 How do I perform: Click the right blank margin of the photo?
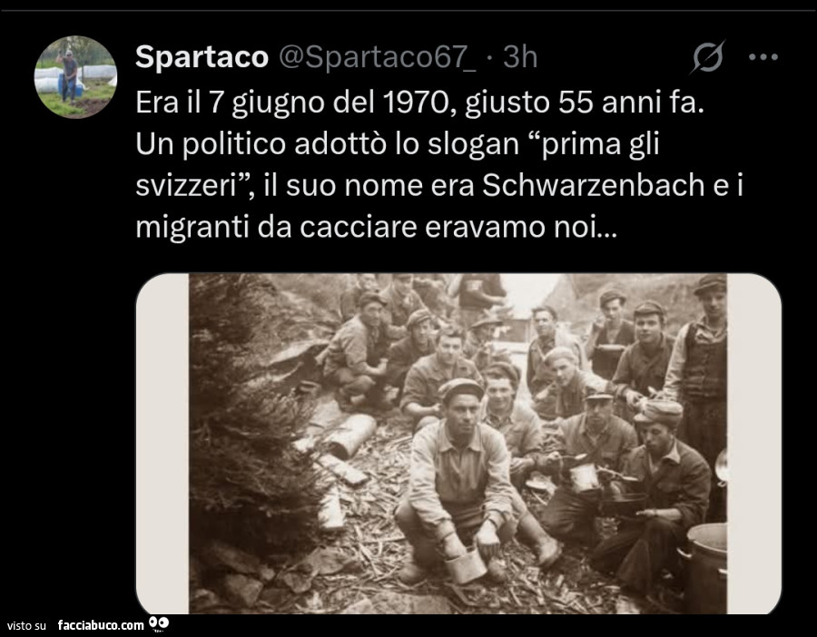(x=754, y=444)
